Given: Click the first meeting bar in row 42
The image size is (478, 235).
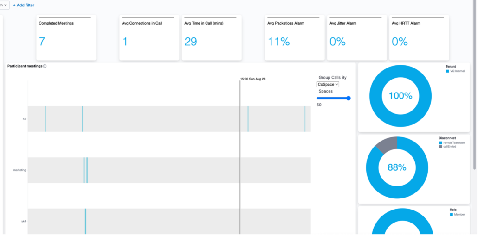Looking at the screenshot, I should click(45, 119).
